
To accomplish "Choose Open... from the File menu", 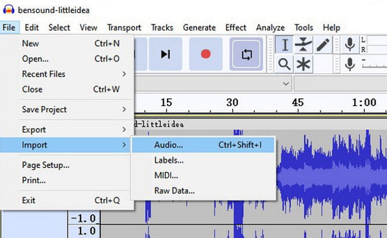I will point(67,59).
